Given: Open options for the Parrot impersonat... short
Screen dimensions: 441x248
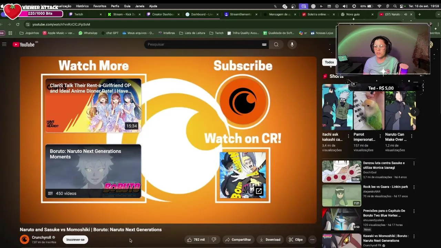Looking at the screenshot, I should click(x=380, y=136).
